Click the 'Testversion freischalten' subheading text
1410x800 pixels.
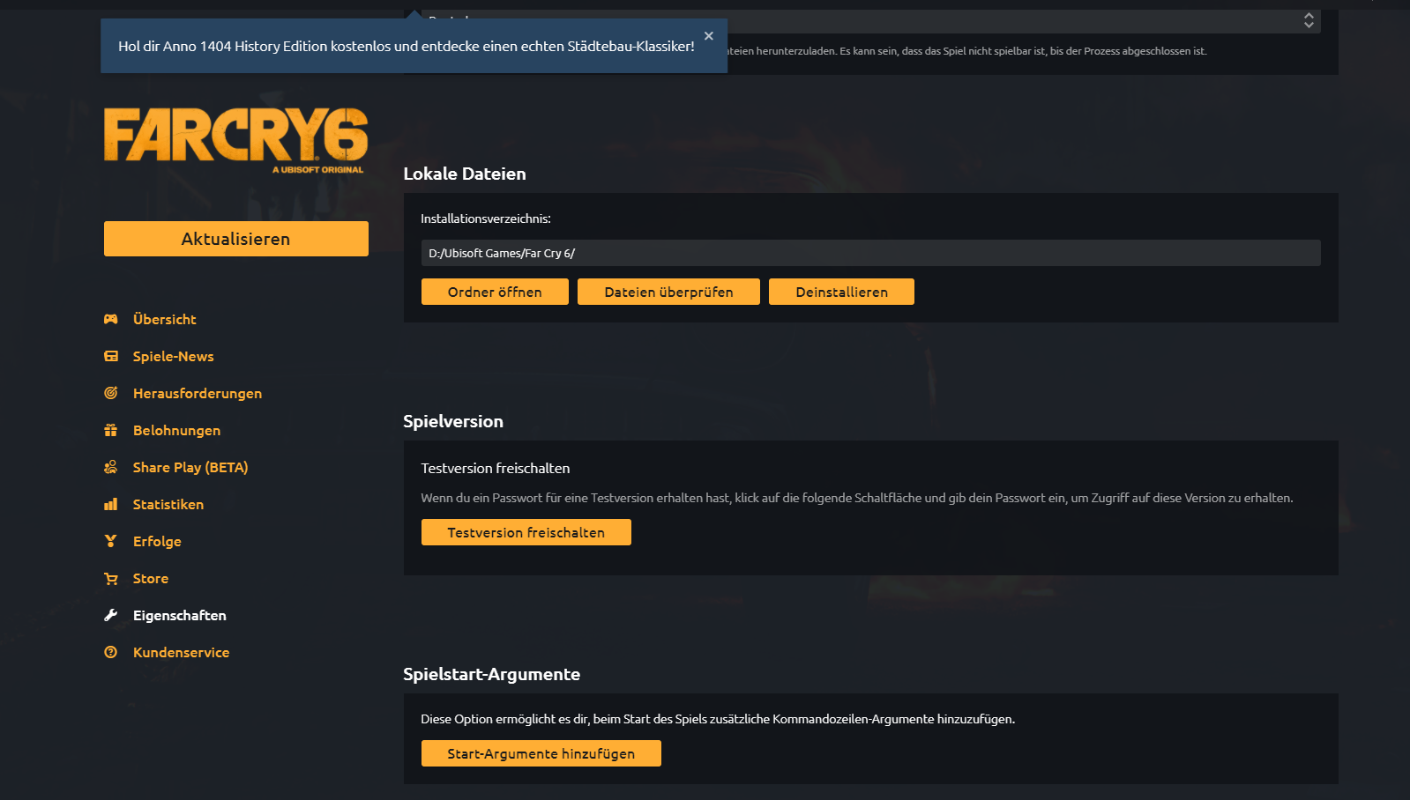coord(496,468)
